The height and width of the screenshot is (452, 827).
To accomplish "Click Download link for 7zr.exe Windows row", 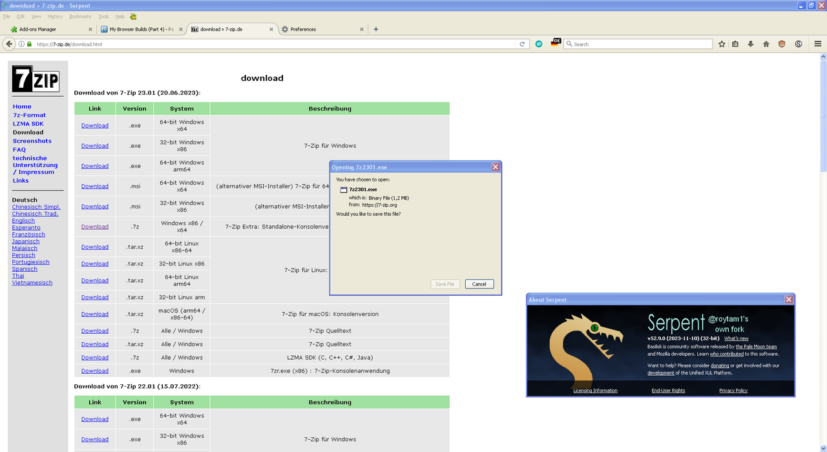I will (95, 371).
